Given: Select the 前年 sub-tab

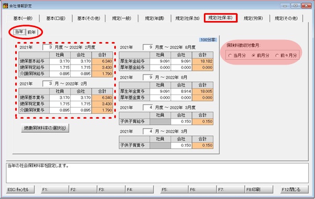Looking at the screenshot, I should [31, 32].
